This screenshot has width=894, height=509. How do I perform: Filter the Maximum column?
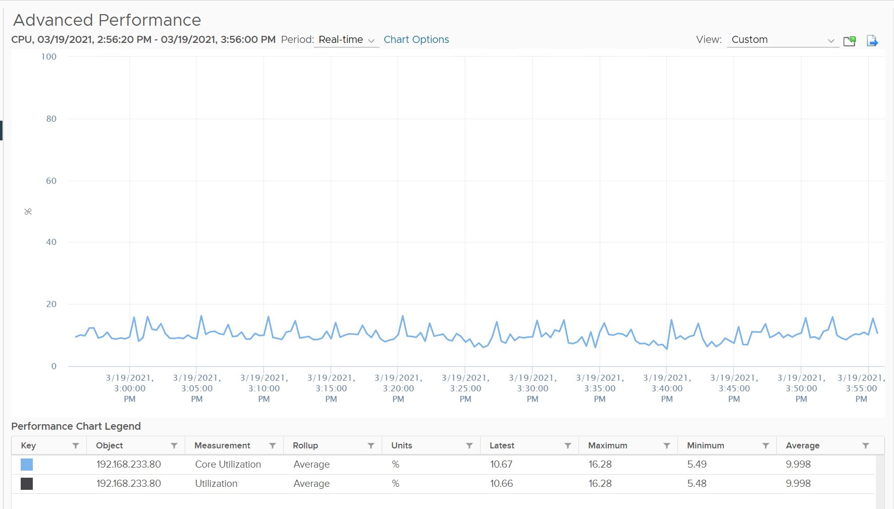click(x=667, y=445)
